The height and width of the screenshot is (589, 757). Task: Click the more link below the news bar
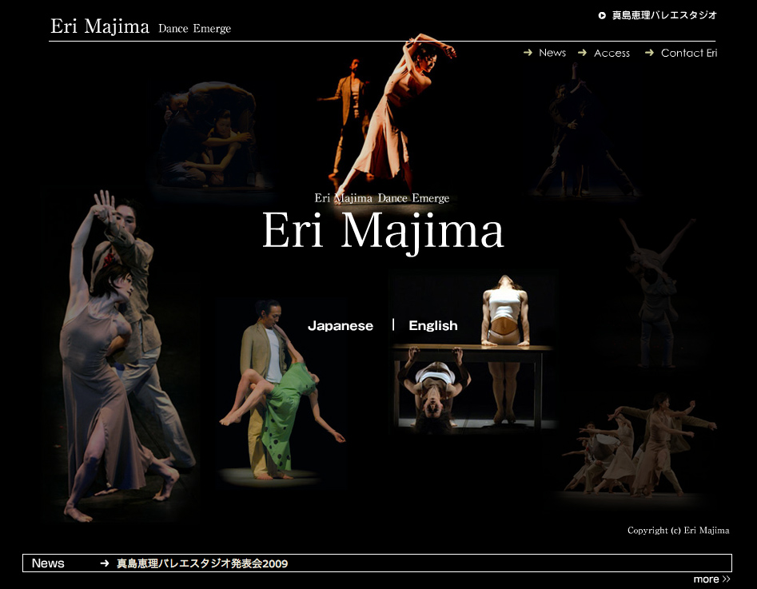coord(711,579)
